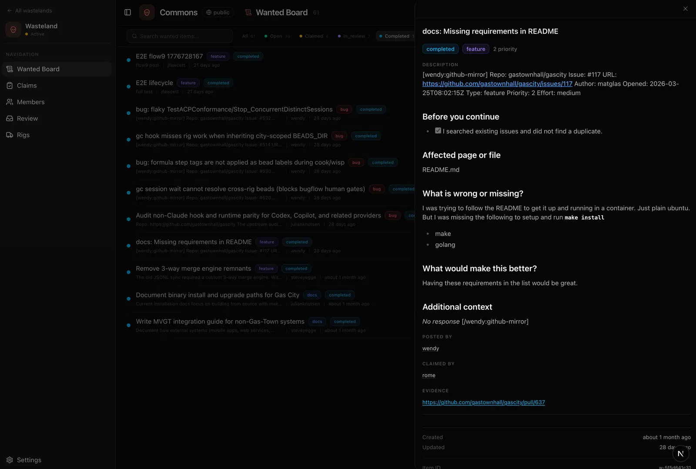
Task: Select the Claimed filter tab
Action: (314, 36)
